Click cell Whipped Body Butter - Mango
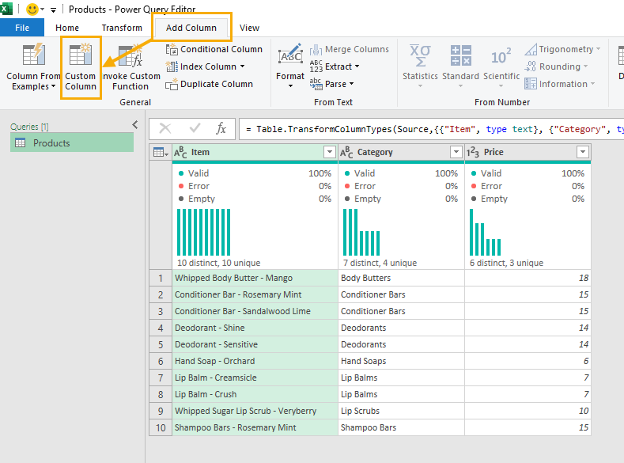This screenshot has height=463, width=624. pos(255,278)
